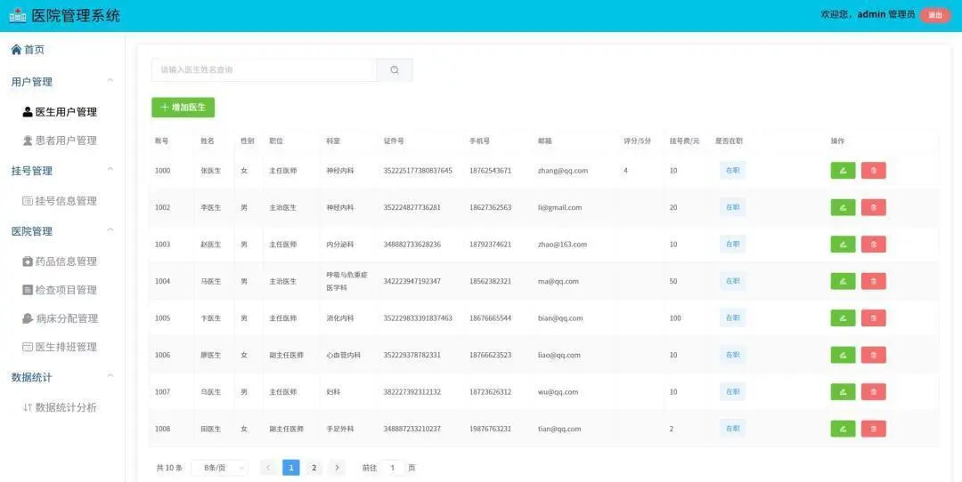The height and width of the screenshot is (482, 962).
Task: Click ID number cell 382227392312132
Action: 412,392
